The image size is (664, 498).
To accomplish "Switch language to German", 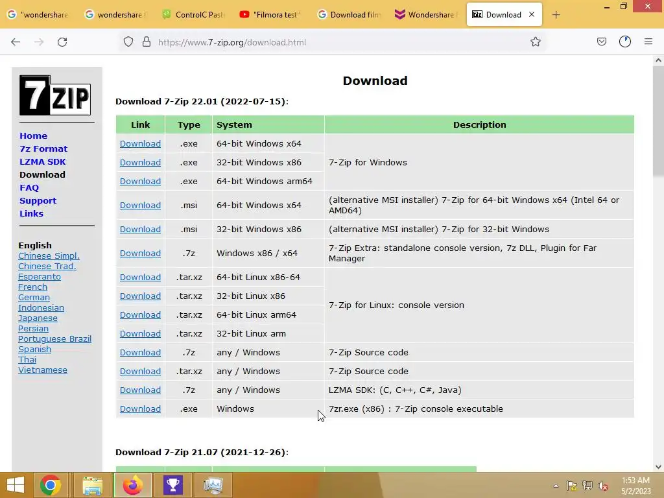I will click(x=34, y=297).
